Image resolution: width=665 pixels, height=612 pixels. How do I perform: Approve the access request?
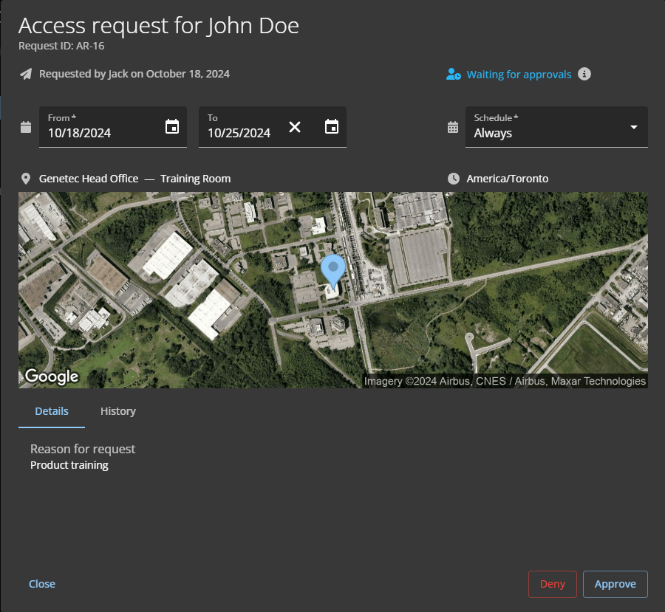point(615,584)
